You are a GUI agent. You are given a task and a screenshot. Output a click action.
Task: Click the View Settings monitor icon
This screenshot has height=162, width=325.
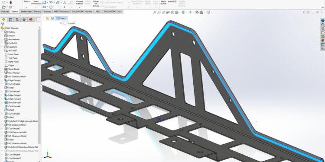(208, 13)
